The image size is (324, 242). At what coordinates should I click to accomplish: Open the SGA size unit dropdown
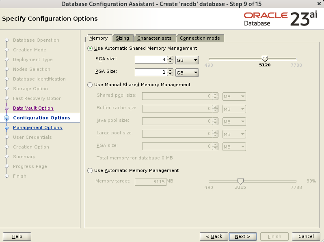point(187,60)
